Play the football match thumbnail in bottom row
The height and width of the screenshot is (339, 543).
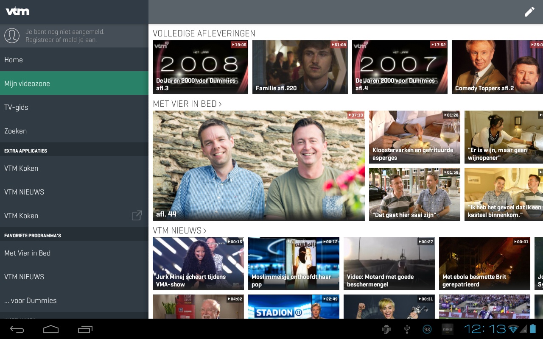[484, 306]
